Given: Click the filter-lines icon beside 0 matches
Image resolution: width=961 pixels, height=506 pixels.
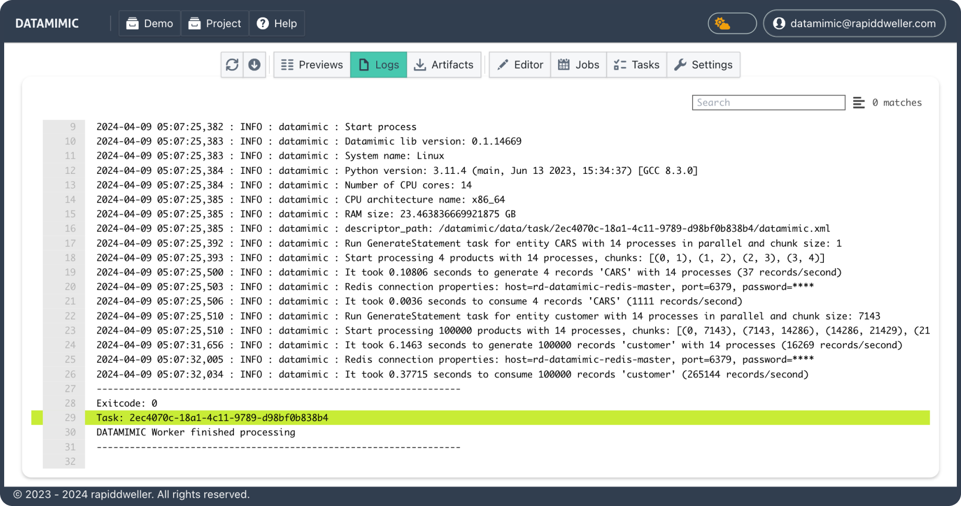Looking at the screenshot, I should point(858,103).
